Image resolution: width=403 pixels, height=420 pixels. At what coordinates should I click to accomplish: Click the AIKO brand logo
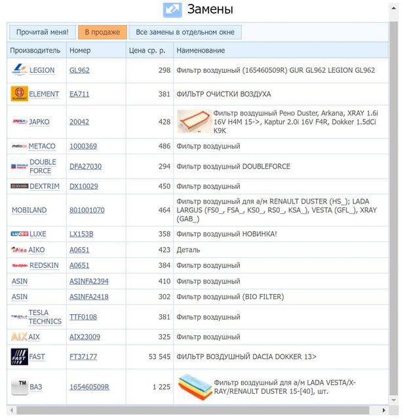tap(19, 249)
